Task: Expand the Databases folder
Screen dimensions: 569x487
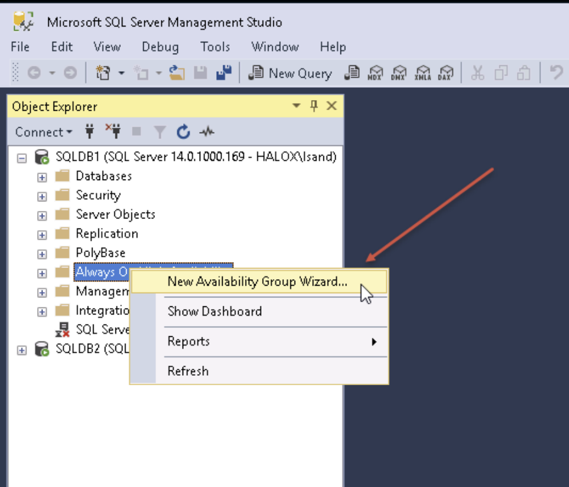Action: 42,177
